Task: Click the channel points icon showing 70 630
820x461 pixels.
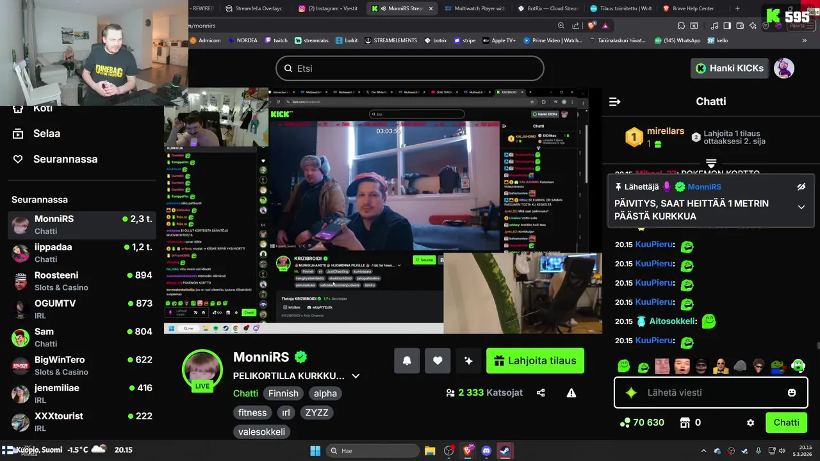Action: [x=625, y=423]
